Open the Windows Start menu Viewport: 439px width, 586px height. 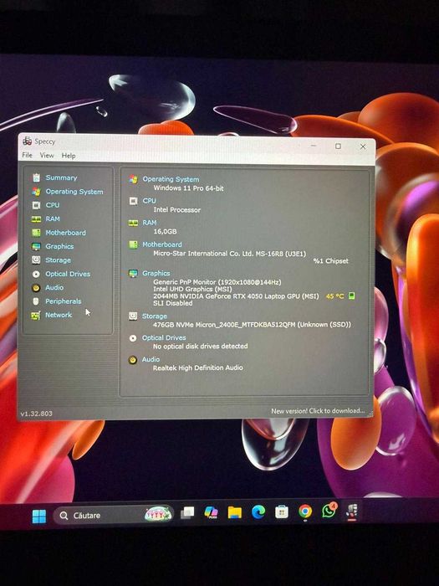pyautogui.click(x=39, y=517)
